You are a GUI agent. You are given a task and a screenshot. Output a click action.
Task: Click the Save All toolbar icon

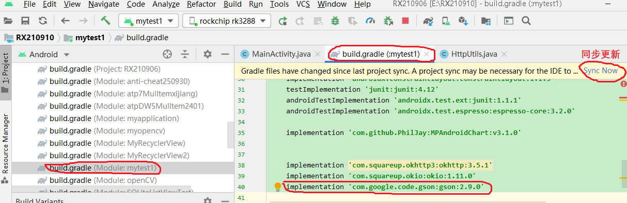(25, 21)
